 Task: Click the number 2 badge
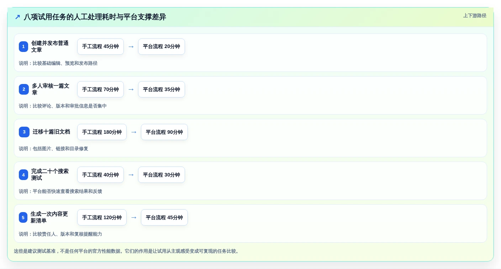[x=24, y=89]
